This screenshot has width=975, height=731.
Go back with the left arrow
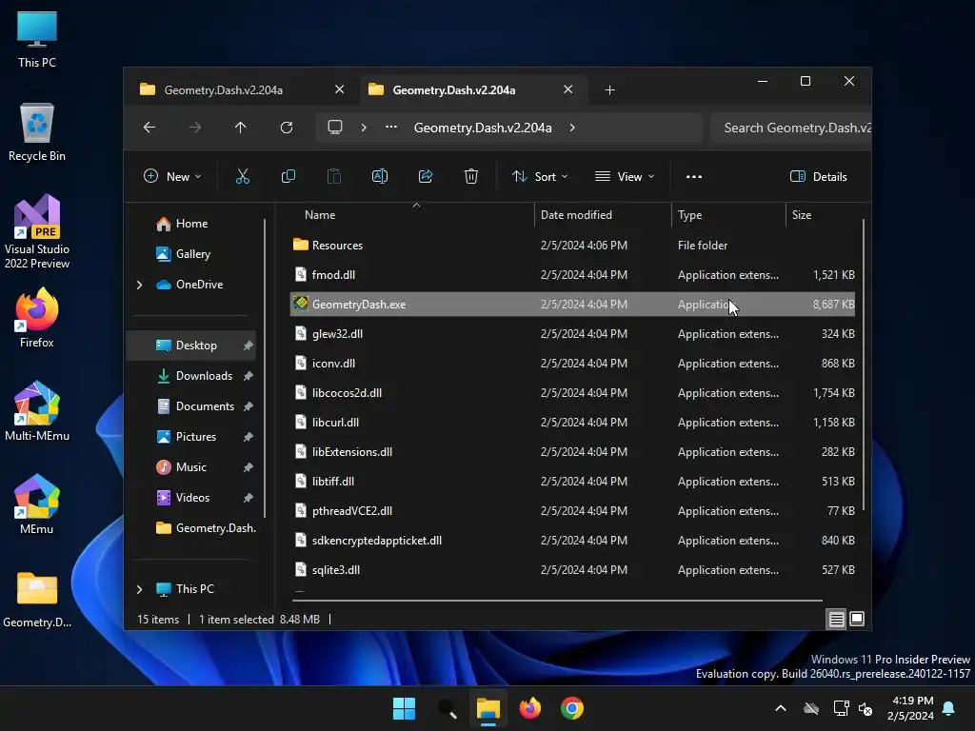(x=149, y=128)
